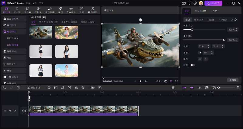Open the Subtitles (CC) tab
The width and height of the screenshot is (243, 129).
[x=81, y=10]
